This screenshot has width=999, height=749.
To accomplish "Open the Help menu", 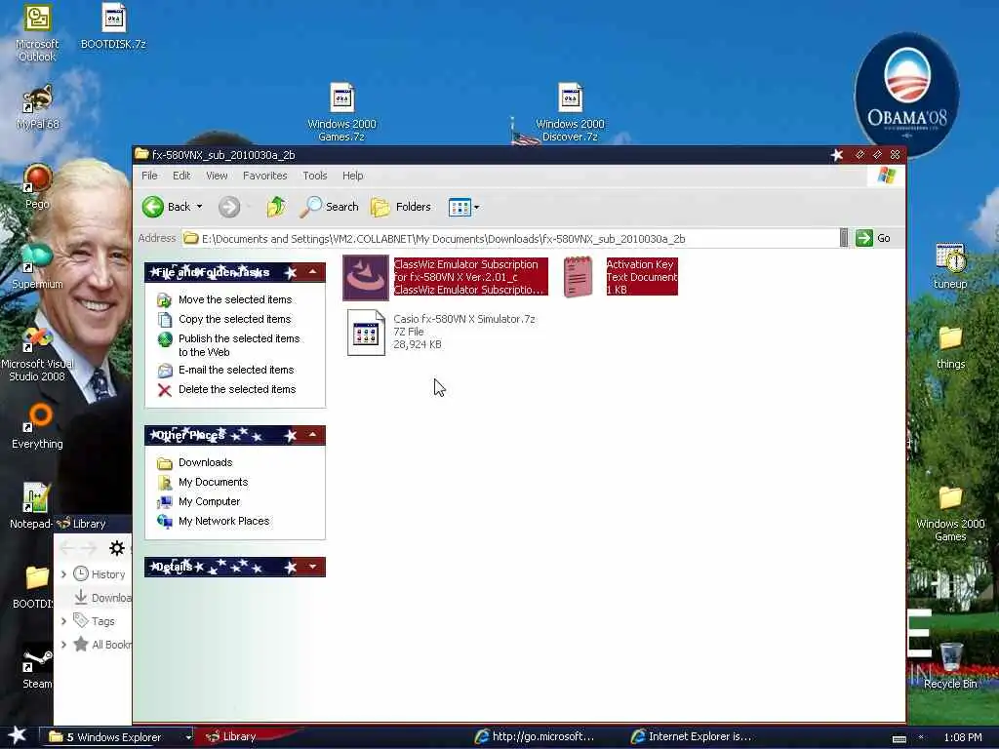I will click(353, 176).
